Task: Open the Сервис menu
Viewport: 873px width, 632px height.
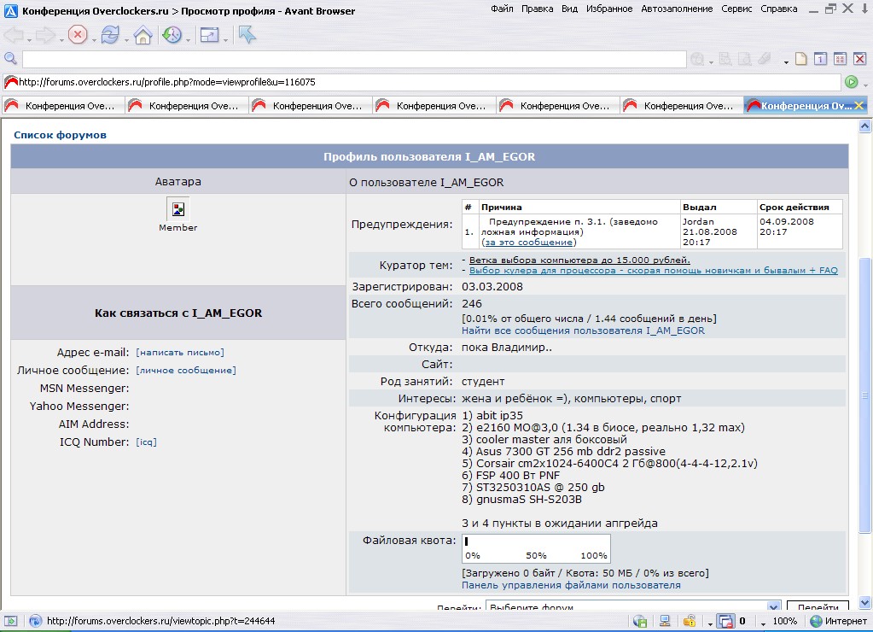Action: (736, 9)
